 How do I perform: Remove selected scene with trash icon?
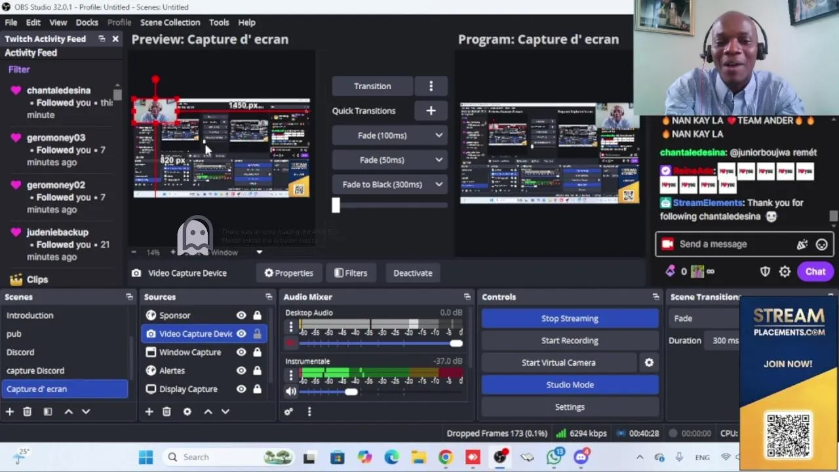(x=27, y=412)
